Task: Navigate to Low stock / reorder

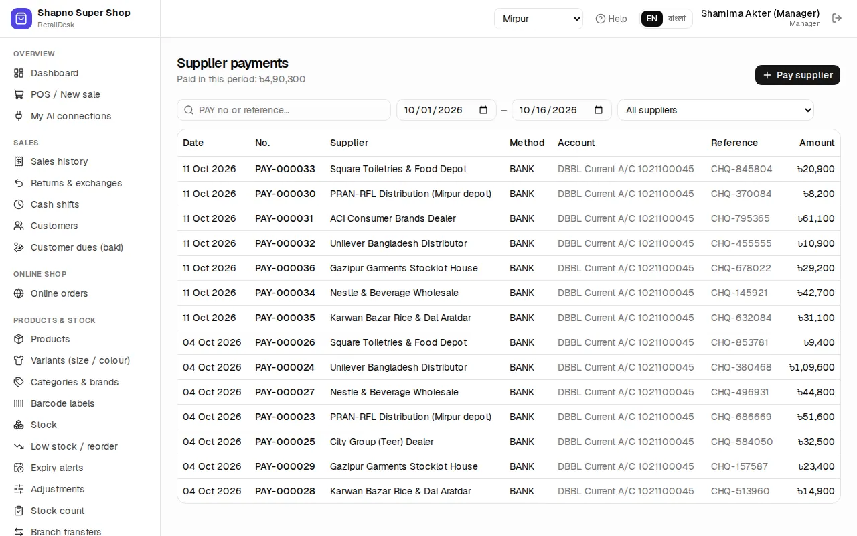Action: [x=80, y=446]
